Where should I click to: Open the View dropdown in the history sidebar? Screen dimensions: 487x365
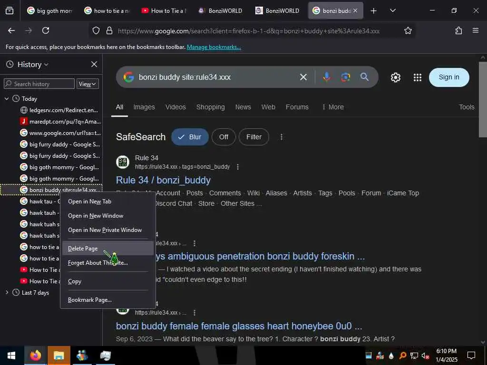coord(88,84)
